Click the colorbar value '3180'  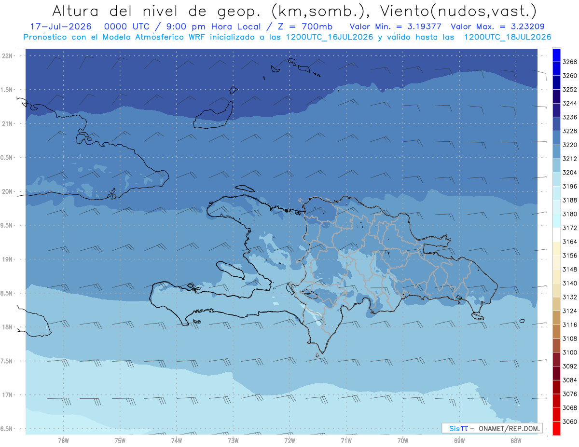[x=570, y=214]
